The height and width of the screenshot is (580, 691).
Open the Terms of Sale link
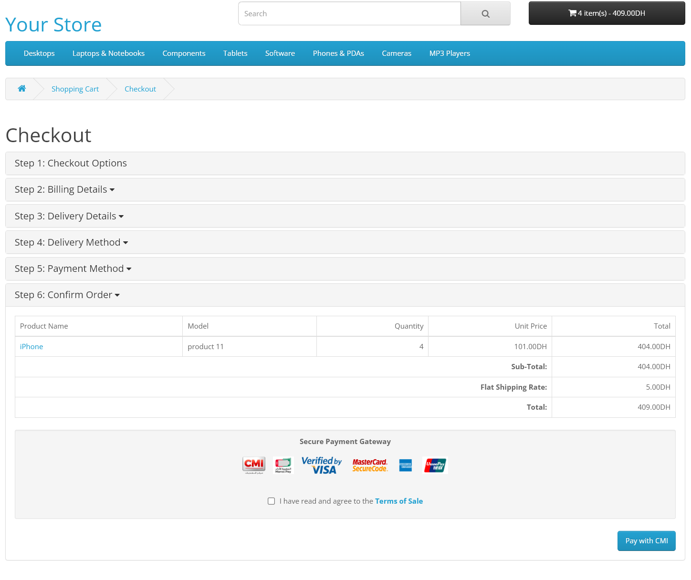pos(399,501)
